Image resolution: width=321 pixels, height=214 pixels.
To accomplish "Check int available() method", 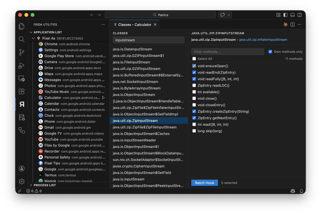I will [194, 92].
